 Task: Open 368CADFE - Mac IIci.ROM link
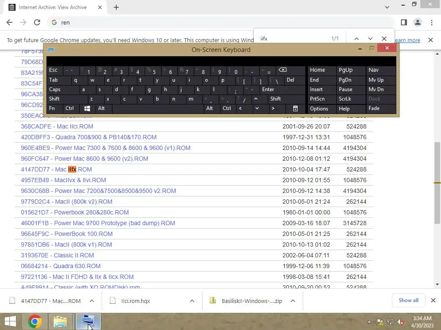coord(57,127)
